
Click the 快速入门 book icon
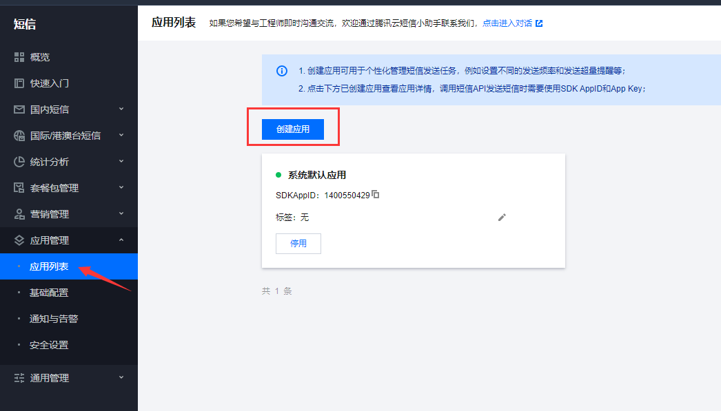tap(19, 83)
